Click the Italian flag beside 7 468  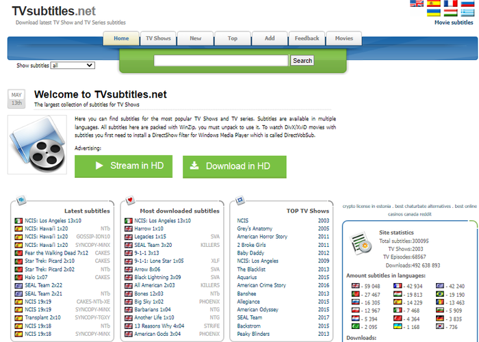click(x=398, y=311)
